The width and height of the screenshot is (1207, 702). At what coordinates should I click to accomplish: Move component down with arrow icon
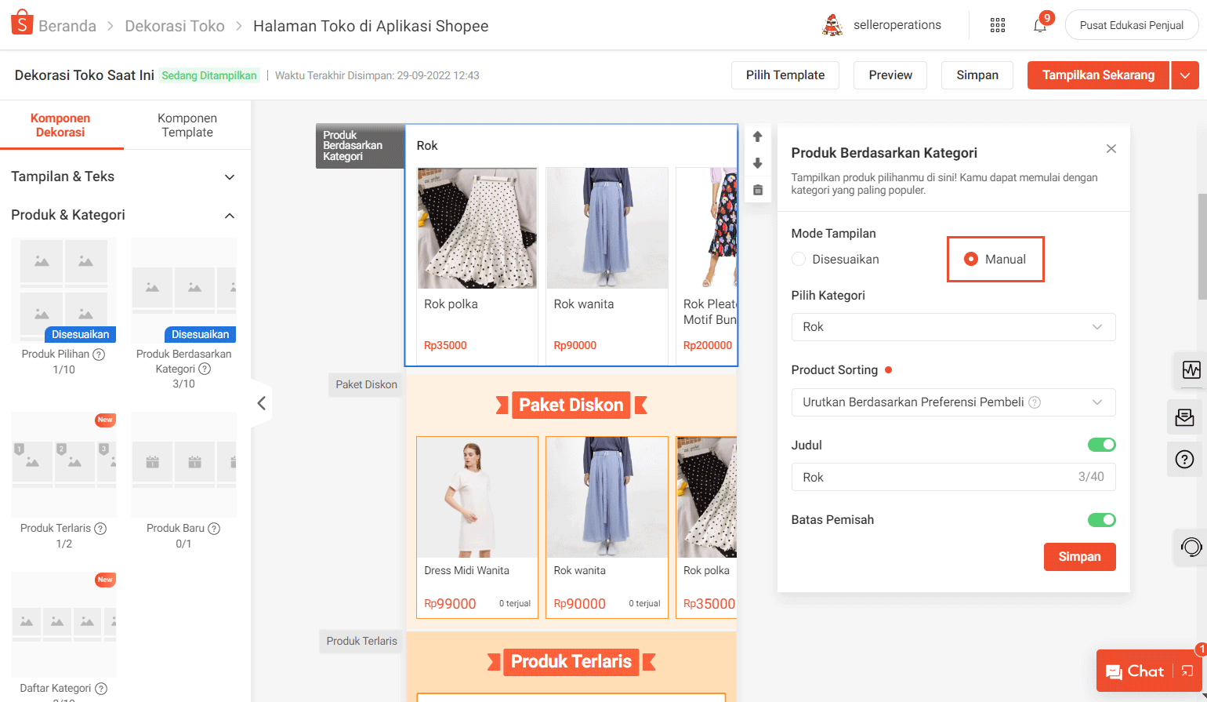click(757, 163)
